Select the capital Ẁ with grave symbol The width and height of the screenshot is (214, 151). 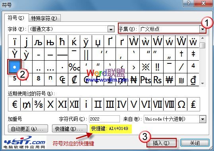pos(134,42)
